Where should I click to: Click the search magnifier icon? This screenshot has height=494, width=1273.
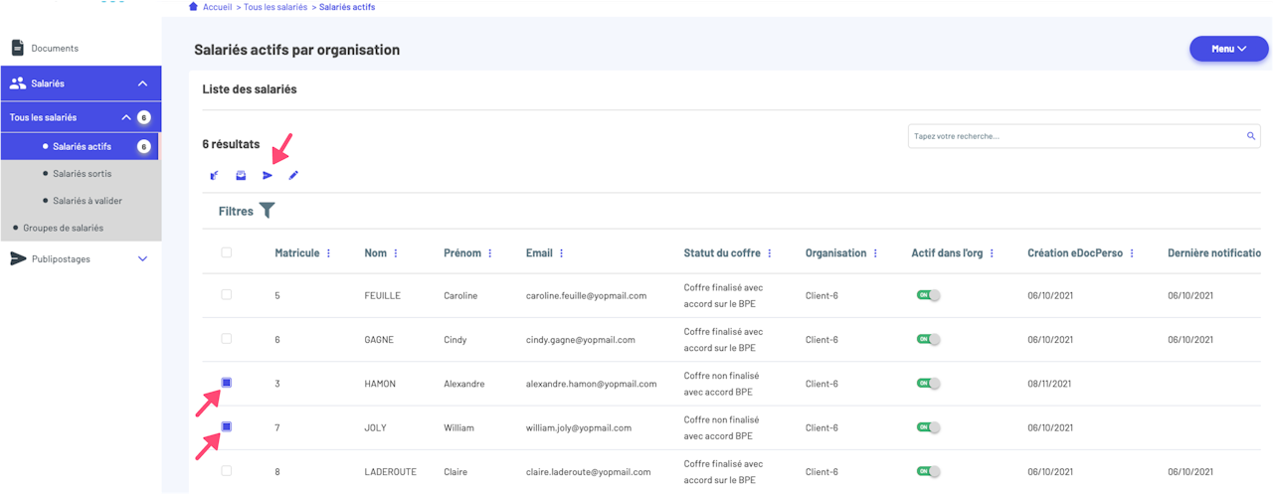coord(1251,136)
